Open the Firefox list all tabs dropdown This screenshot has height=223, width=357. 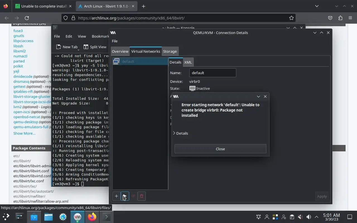click(x=317, y=6)
